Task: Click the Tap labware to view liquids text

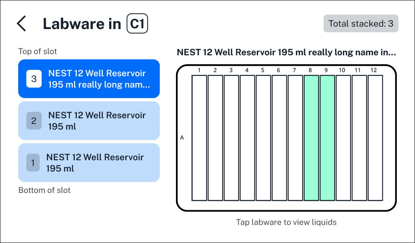Action: pos(286,222)
